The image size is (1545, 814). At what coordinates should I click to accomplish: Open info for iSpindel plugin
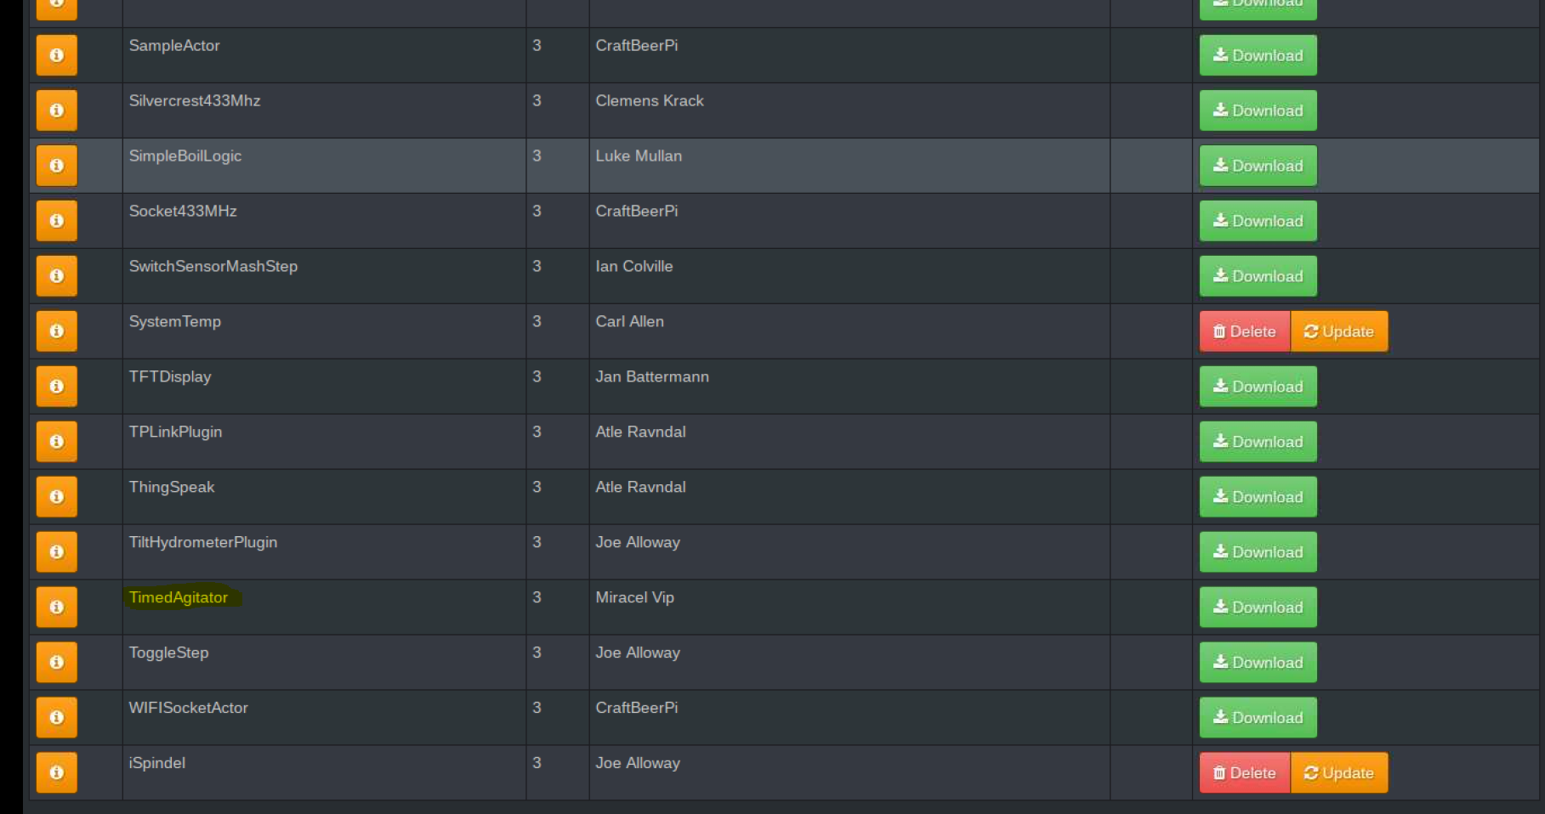click(x=56, y=772)
